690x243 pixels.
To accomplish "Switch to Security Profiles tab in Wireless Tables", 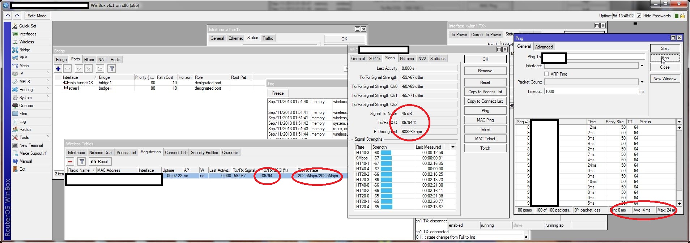I will (x=204, y=153).
